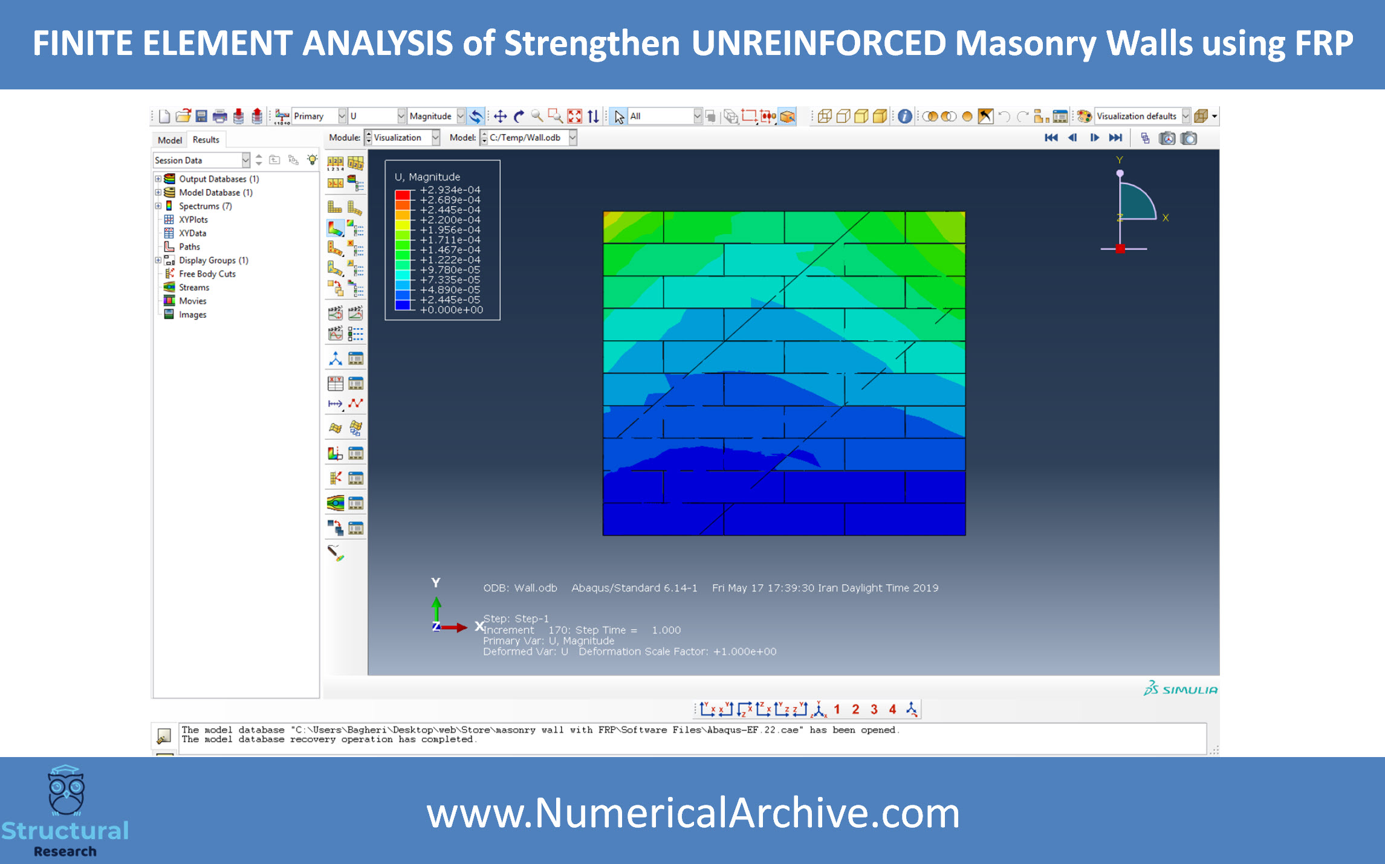Viewport: 1385px width, 864px height.
Task: Apply wireframe render style
Action: 825,116
